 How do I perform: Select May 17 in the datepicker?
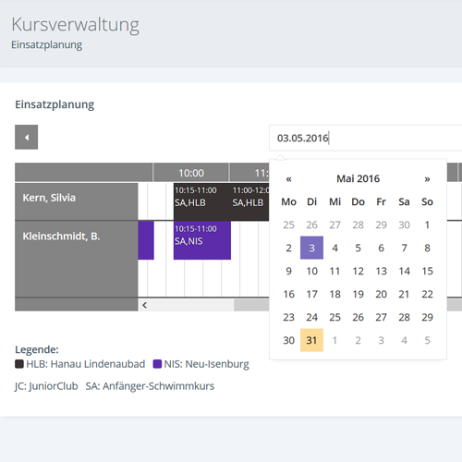click(311, 294)
